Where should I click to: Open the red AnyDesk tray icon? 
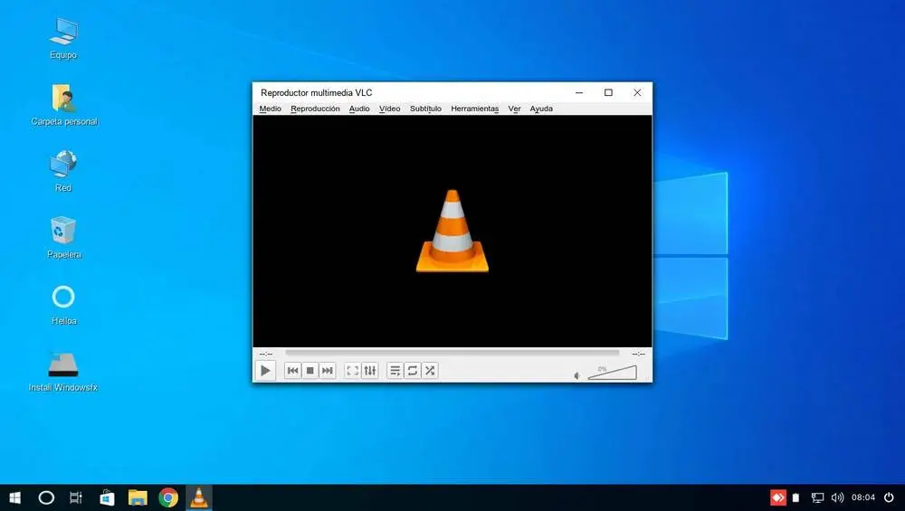pos(778,497)
